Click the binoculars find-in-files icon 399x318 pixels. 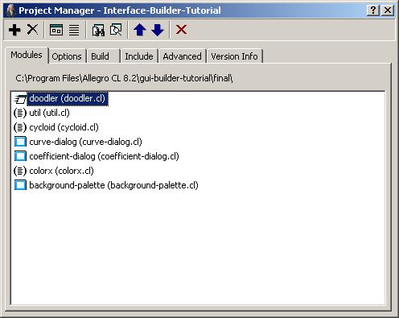point(98,30)
